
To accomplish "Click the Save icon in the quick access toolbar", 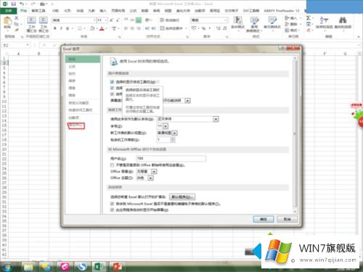I will (13, 4).
